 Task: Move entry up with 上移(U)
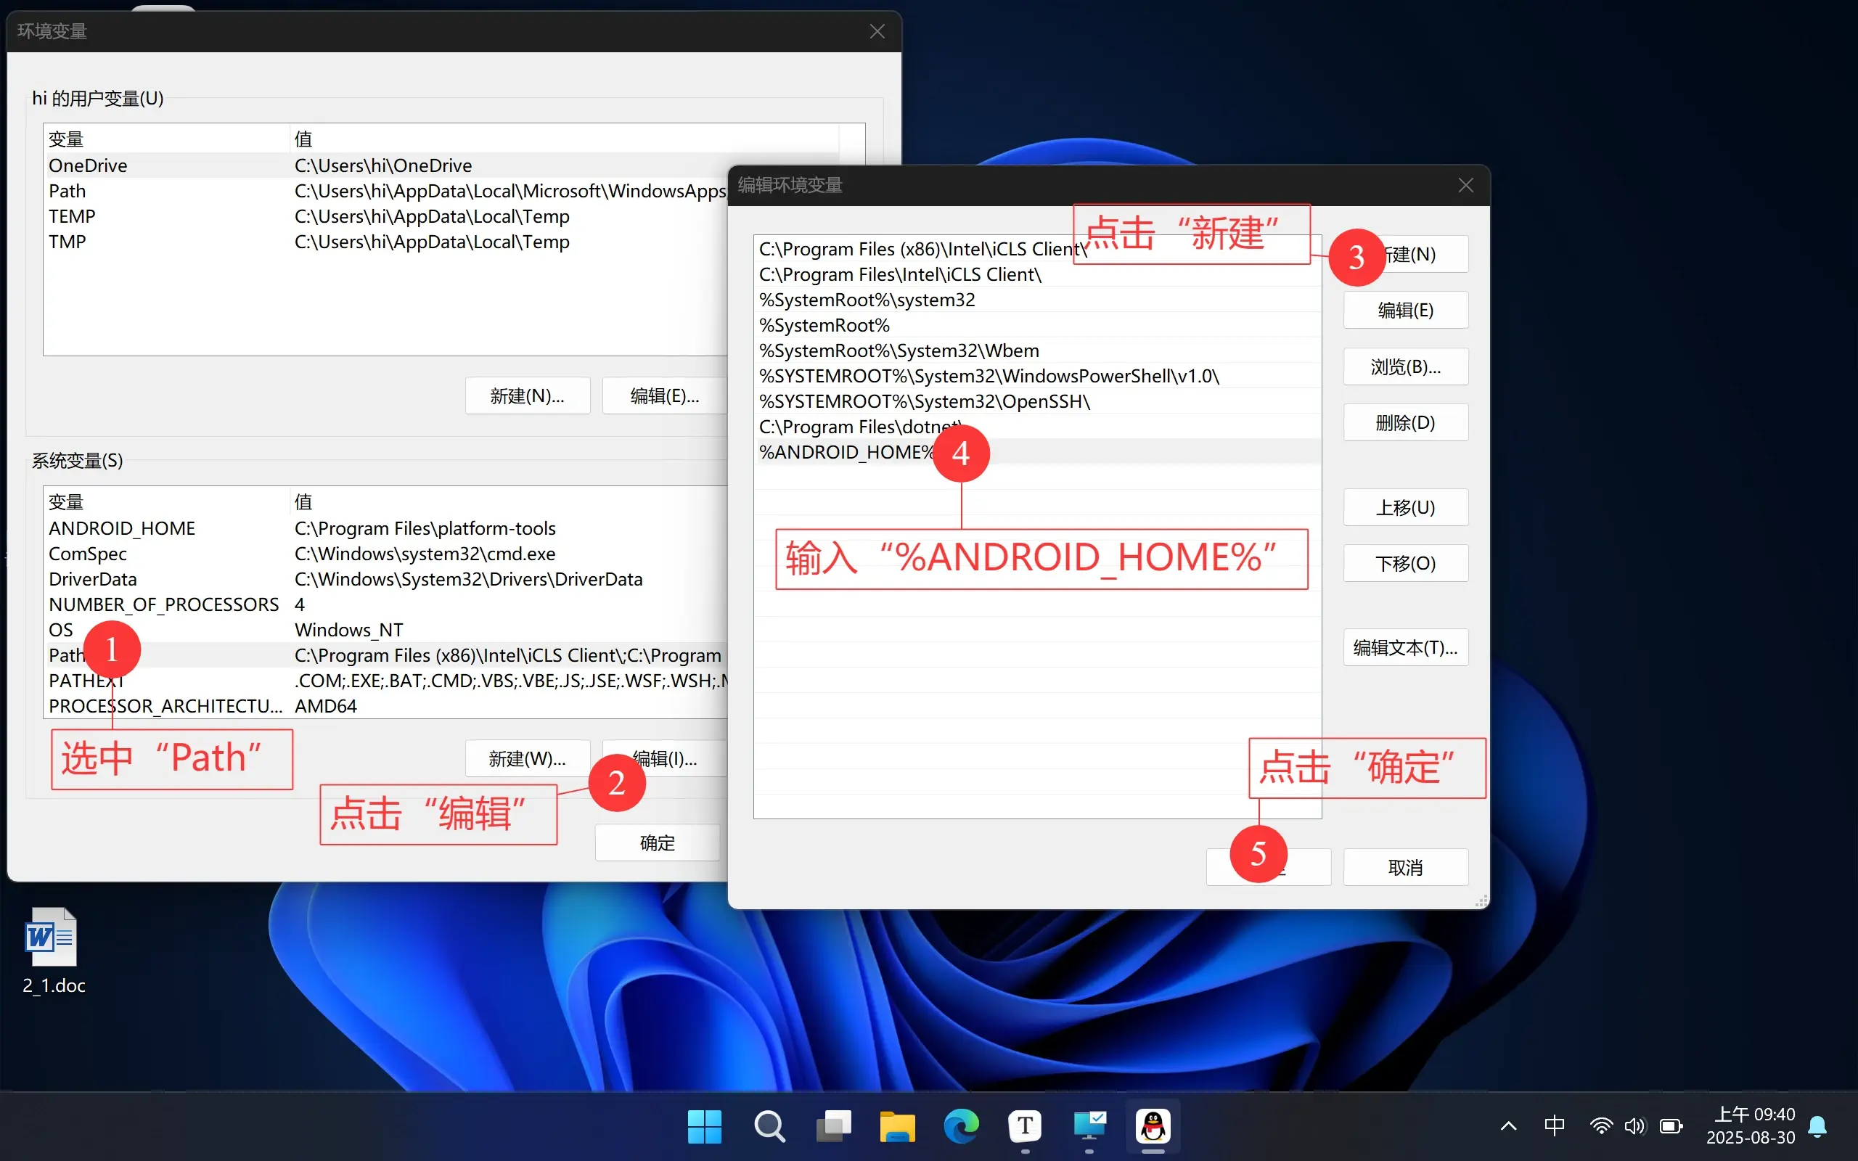click(x=1405, y=507)
